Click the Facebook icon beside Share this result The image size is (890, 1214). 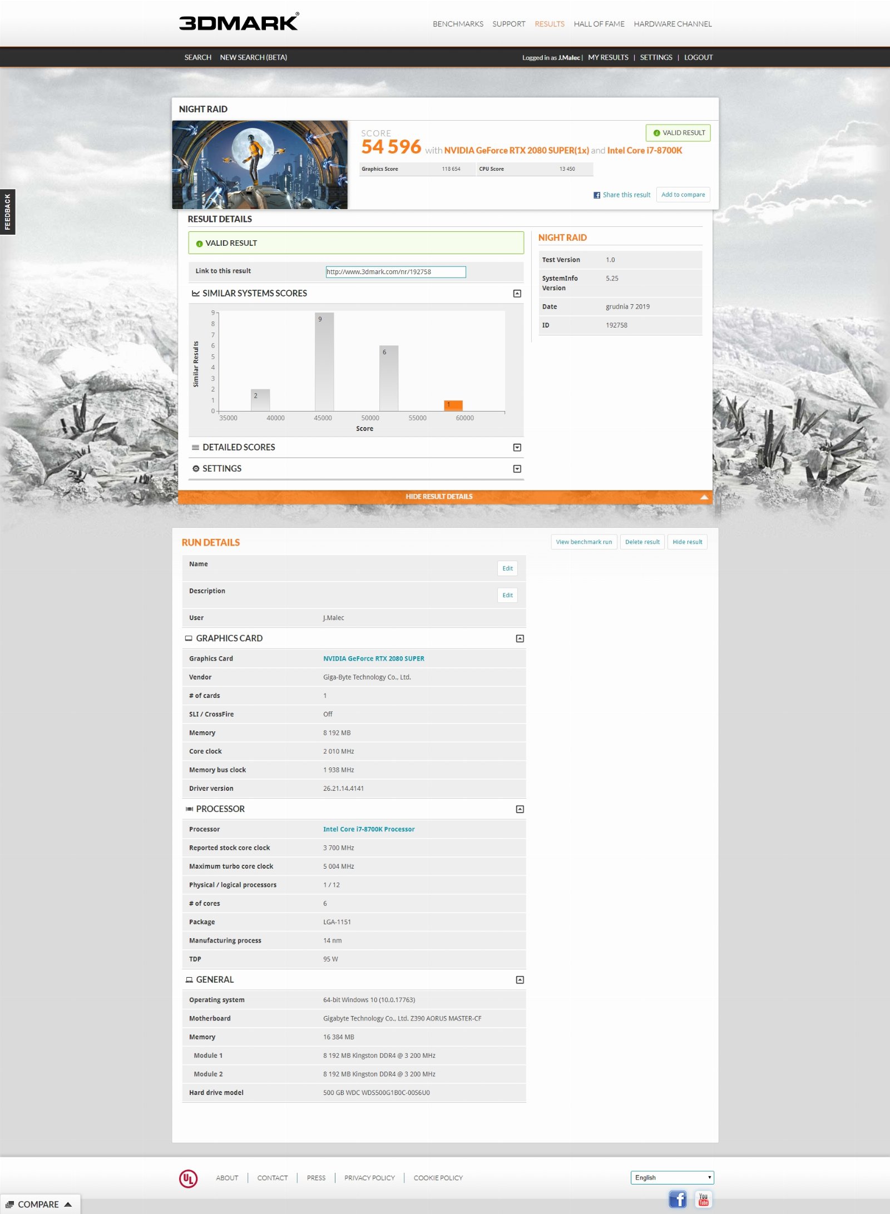coord(596,195)
